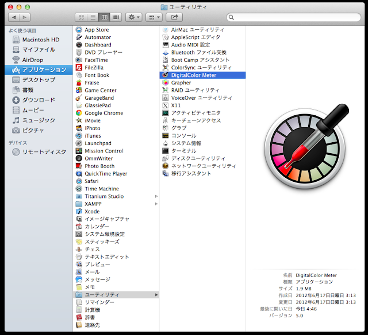
Task: Select コンソール in utilities list
Action: (x=202, y=136)
